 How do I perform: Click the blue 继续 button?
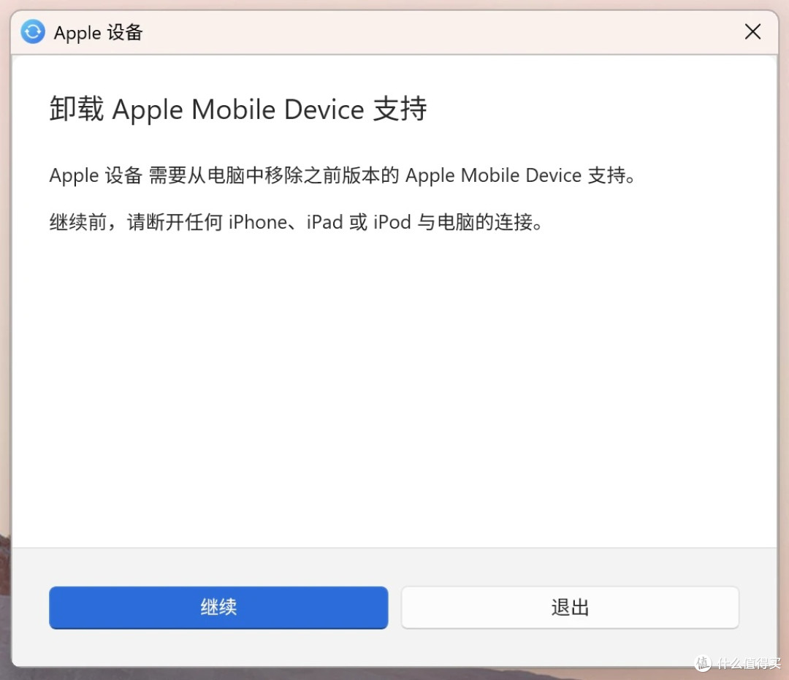coord(218,607)
